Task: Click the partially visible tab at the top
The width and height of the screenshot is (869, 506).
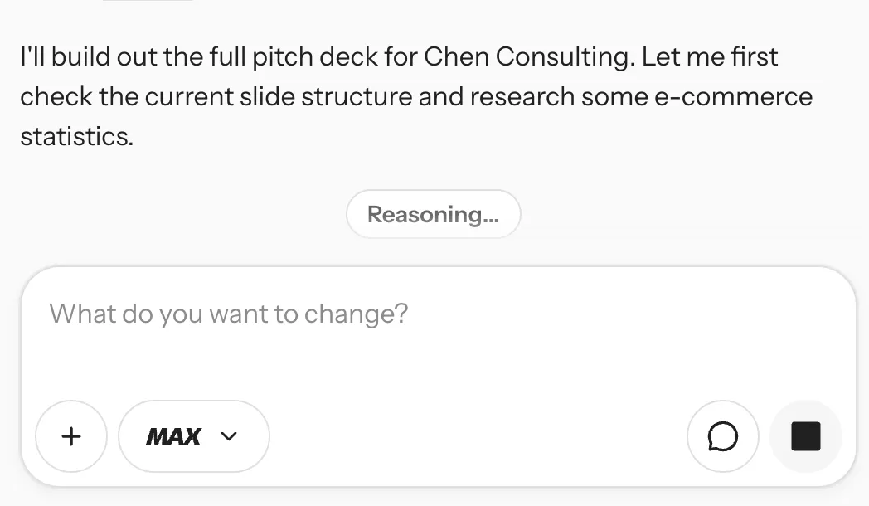Action: pos(146,4)
